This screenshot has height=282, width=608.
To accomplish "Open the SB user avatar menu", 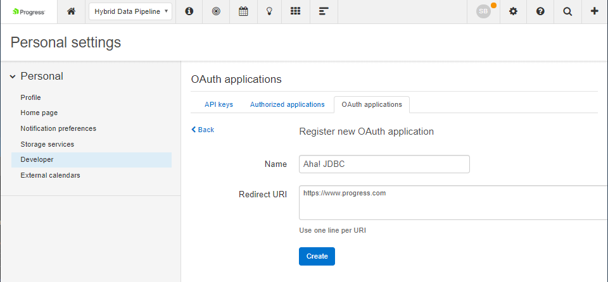I will (x=484, y=11).
